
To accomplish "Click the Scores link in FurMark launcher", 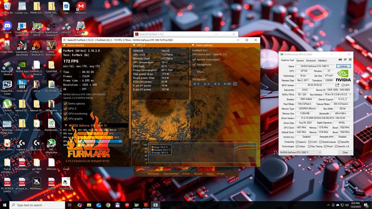I will [186, 174].
